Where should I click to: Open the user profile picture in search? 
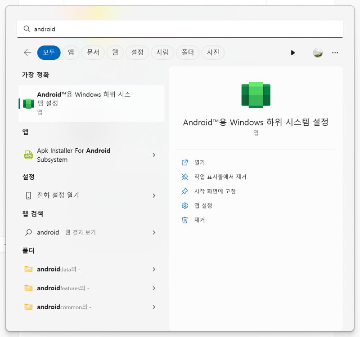318,53
